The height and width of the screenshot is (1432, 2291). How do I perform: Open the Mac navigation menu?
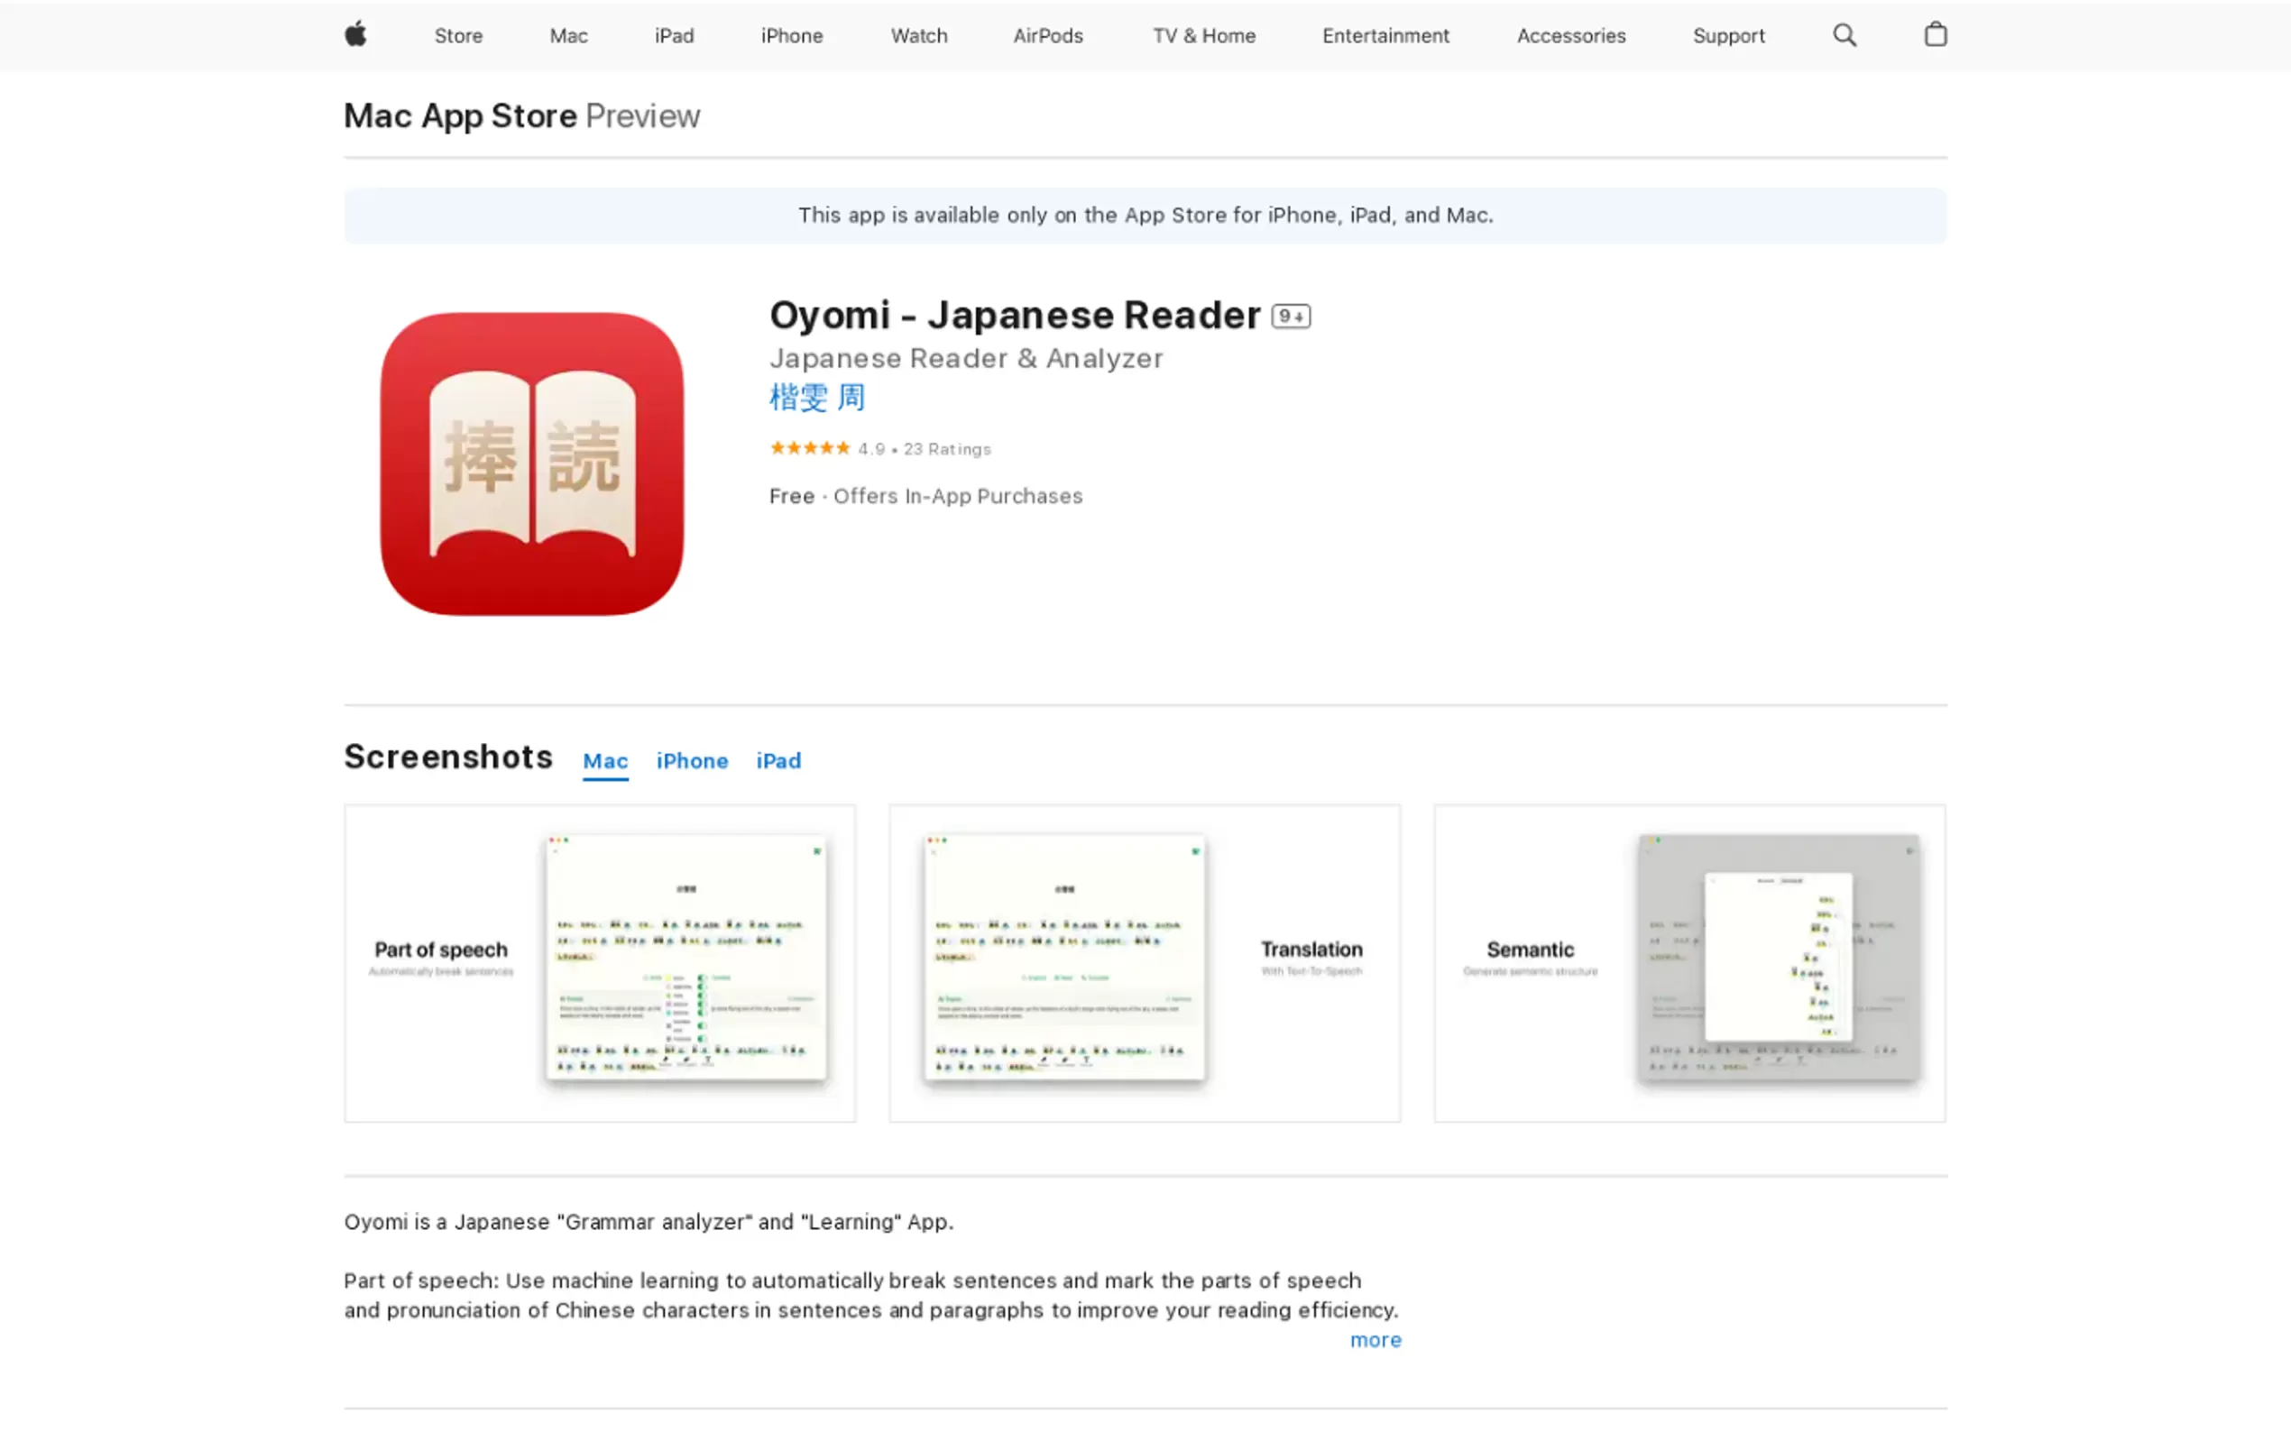568,36
